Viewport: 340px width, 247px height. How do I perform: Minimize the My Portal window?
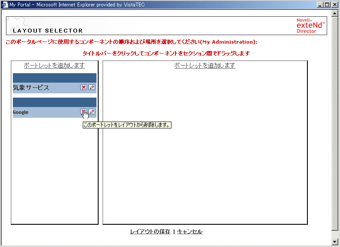click(319, 5)
